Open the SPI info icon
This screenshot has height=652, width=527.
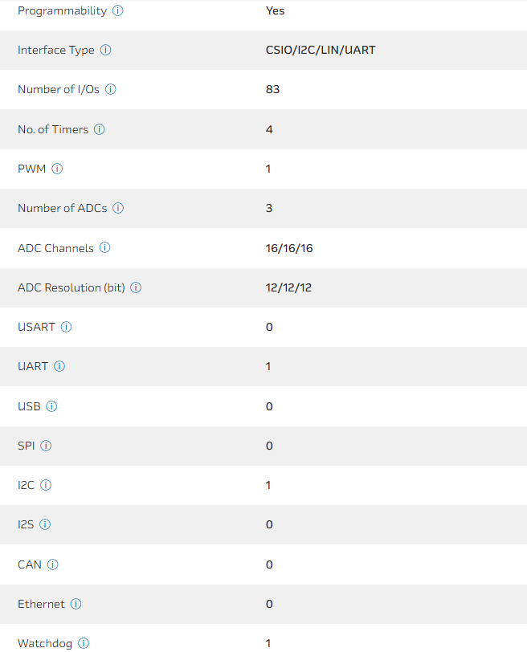(x=47, y=446)
